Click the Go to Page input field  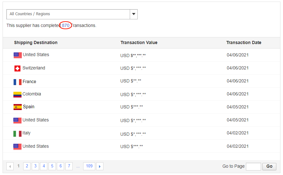253,166
